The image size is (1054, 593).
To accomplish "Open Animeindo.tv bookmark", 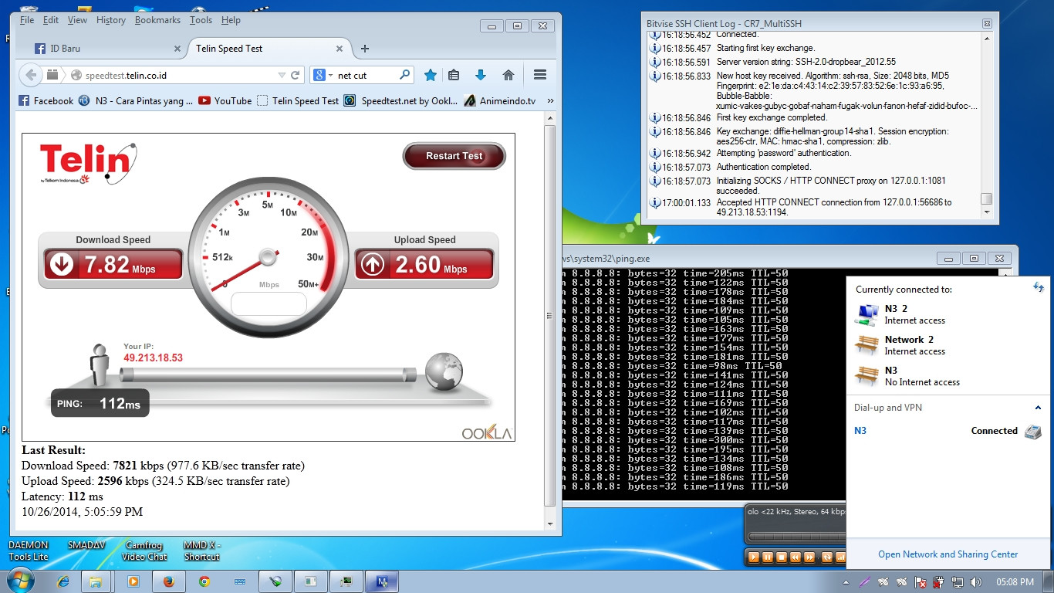I will coord(499,100).
